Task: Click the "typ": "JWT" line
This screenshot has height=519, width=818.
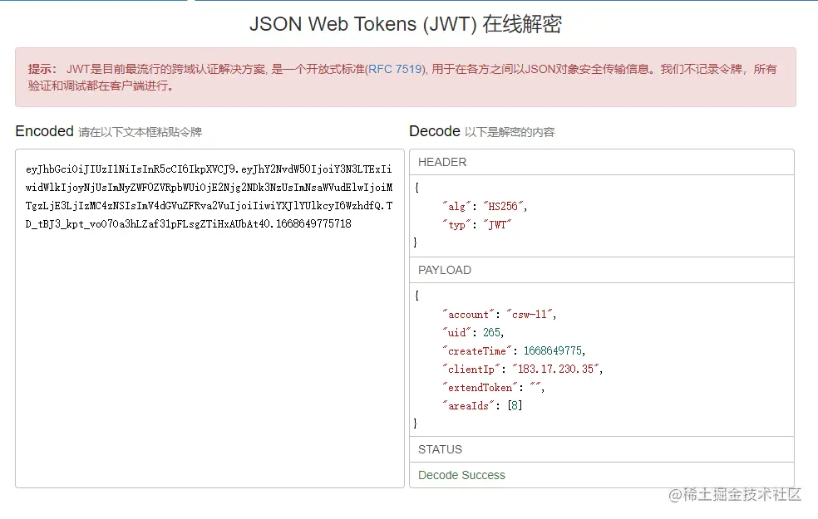Action: (477, 224)
